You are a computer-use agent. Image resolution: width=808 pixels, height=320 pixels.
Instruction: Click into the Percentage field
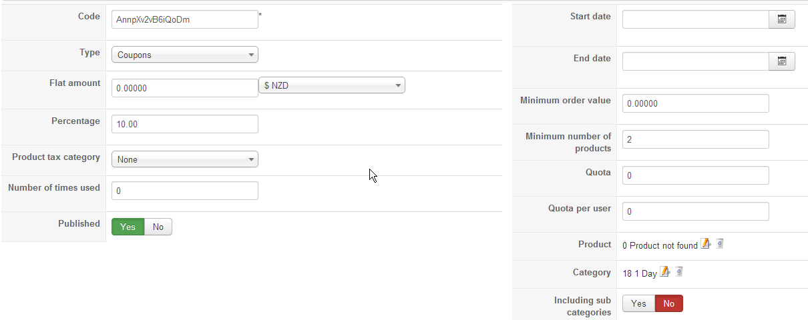point(184,124)
